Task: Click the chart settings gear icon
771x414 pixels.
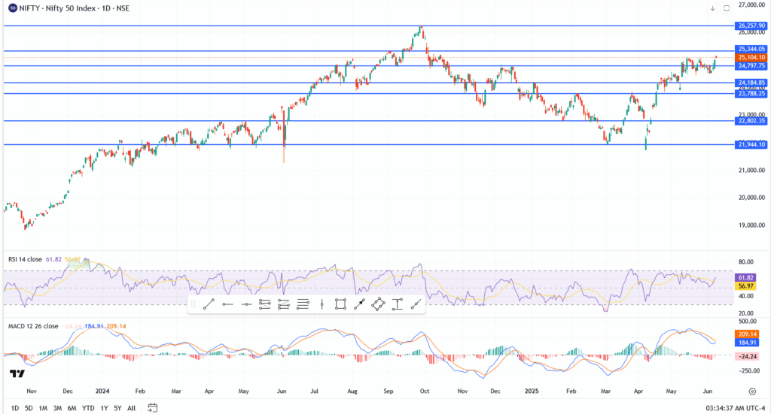Action: tap(752, 391)
